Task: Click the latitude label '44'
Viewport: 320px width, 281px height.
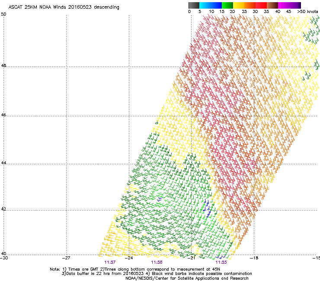Action: [x=3, y=163]
